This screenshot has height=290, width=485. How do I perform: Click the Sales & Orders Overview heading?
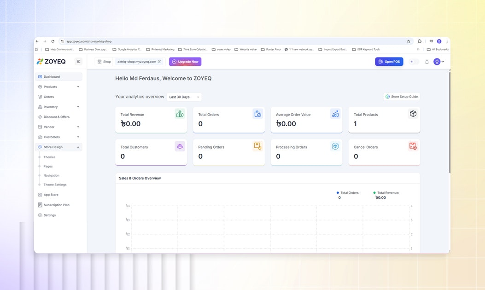point(140,179)
